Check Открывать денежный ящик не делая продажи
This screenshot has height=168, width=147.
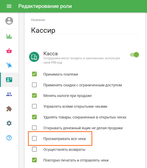click(34, 128)
